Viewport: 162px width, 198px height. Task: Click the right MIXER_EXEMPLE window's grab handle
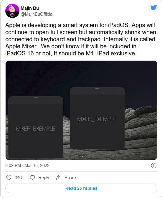coord(97,89)
